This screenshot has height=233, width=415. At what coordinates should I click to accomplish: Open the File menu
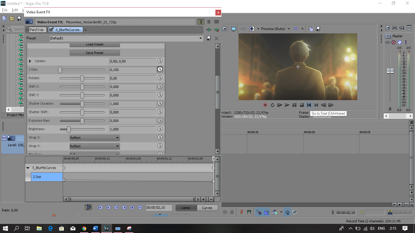tap(5, 10)
